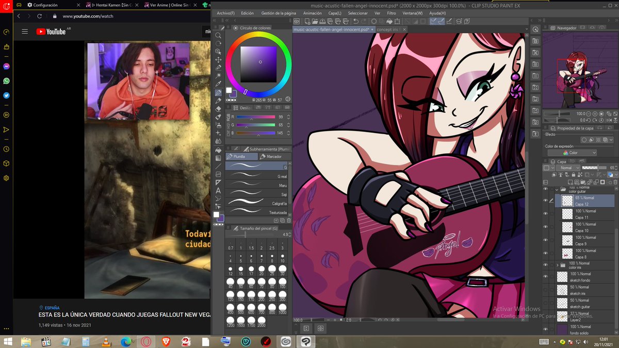The width and height of the screenshot is (619, 348).
Task: Choose the Texturizada pen sub tool
Action: click(x=257, y=212)
